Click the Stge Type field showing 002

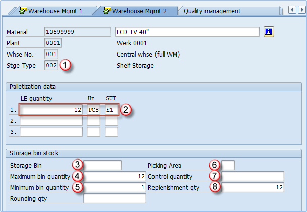(51, 65)
